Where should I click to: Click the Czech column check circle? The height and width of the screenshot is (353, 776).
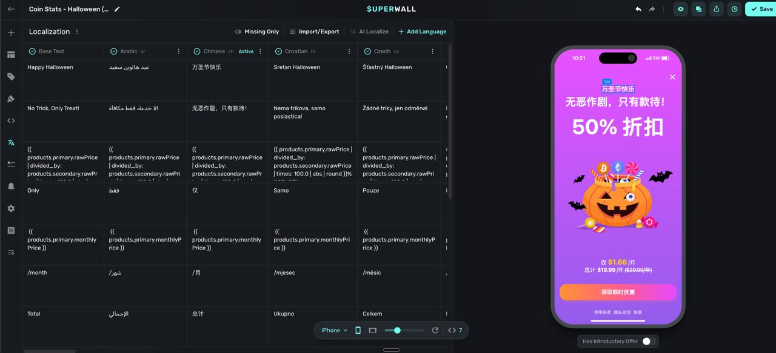point(367,51)
